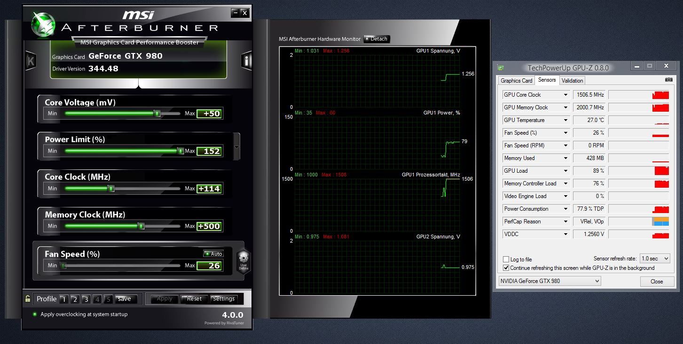Open the GPU Temperature sensor dropdown

565,120
